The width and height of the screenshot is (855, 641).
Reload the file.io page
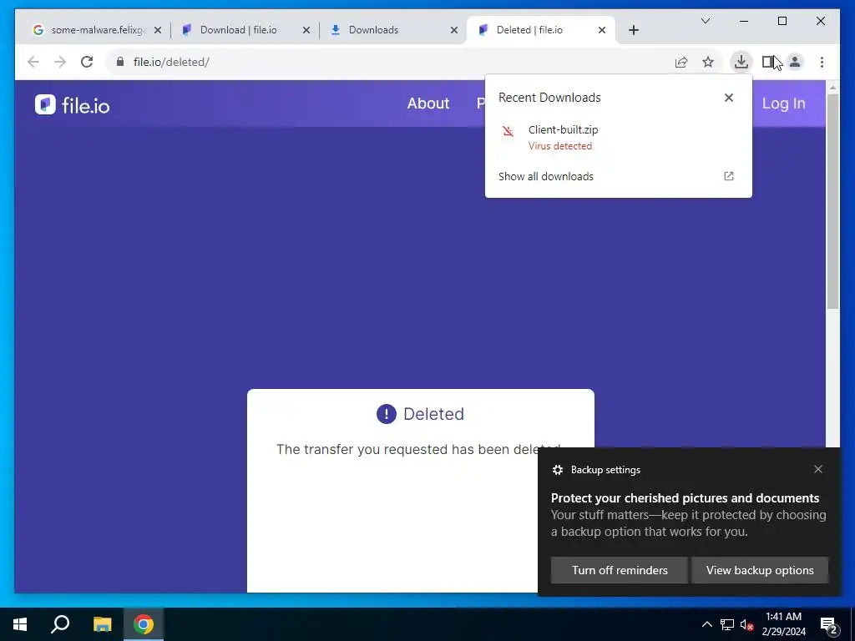point(87,62)
